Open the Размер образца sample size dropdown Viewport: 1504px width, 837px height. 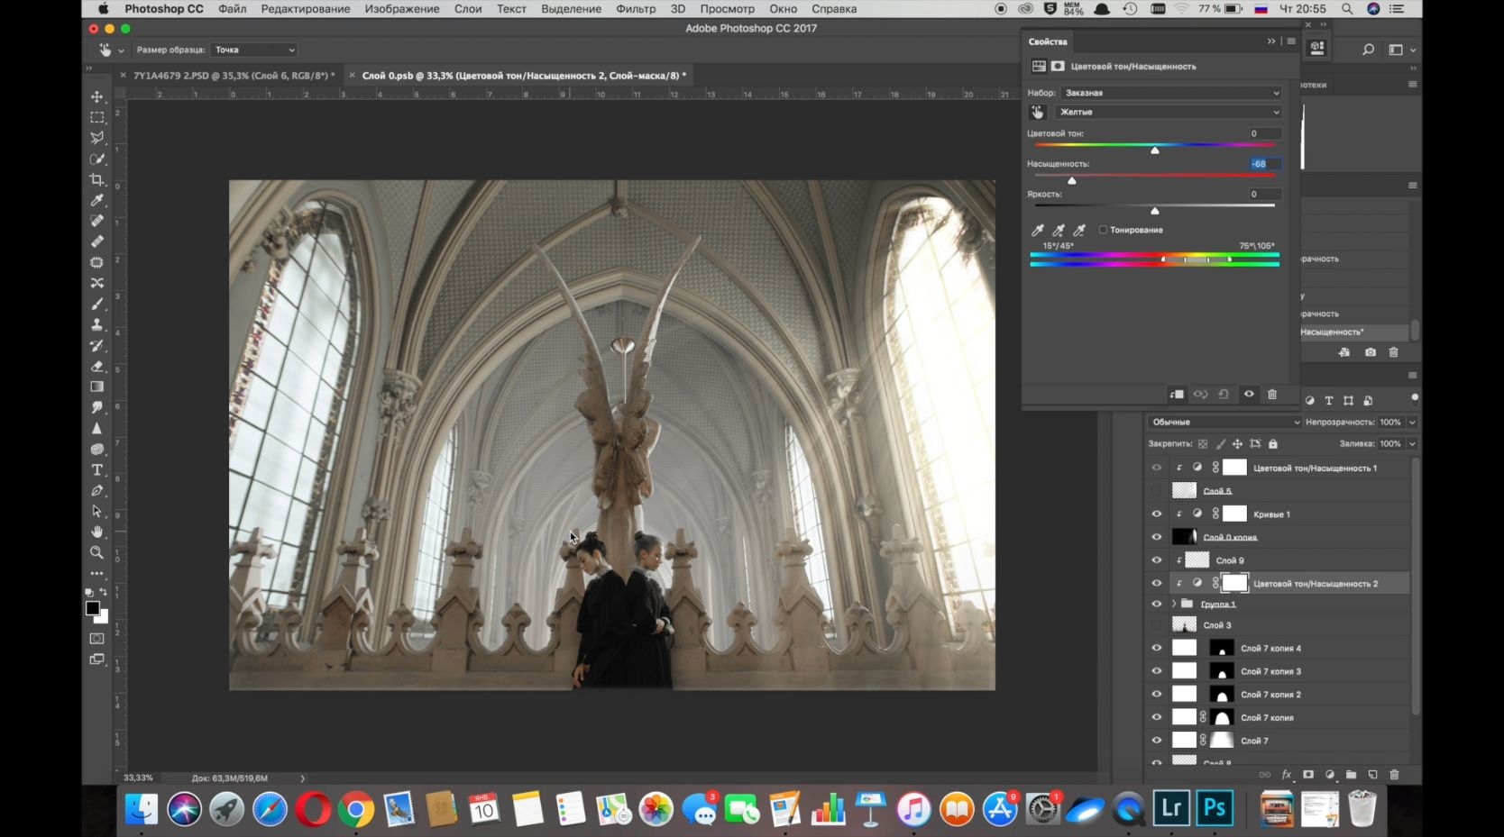click(254, 50)
